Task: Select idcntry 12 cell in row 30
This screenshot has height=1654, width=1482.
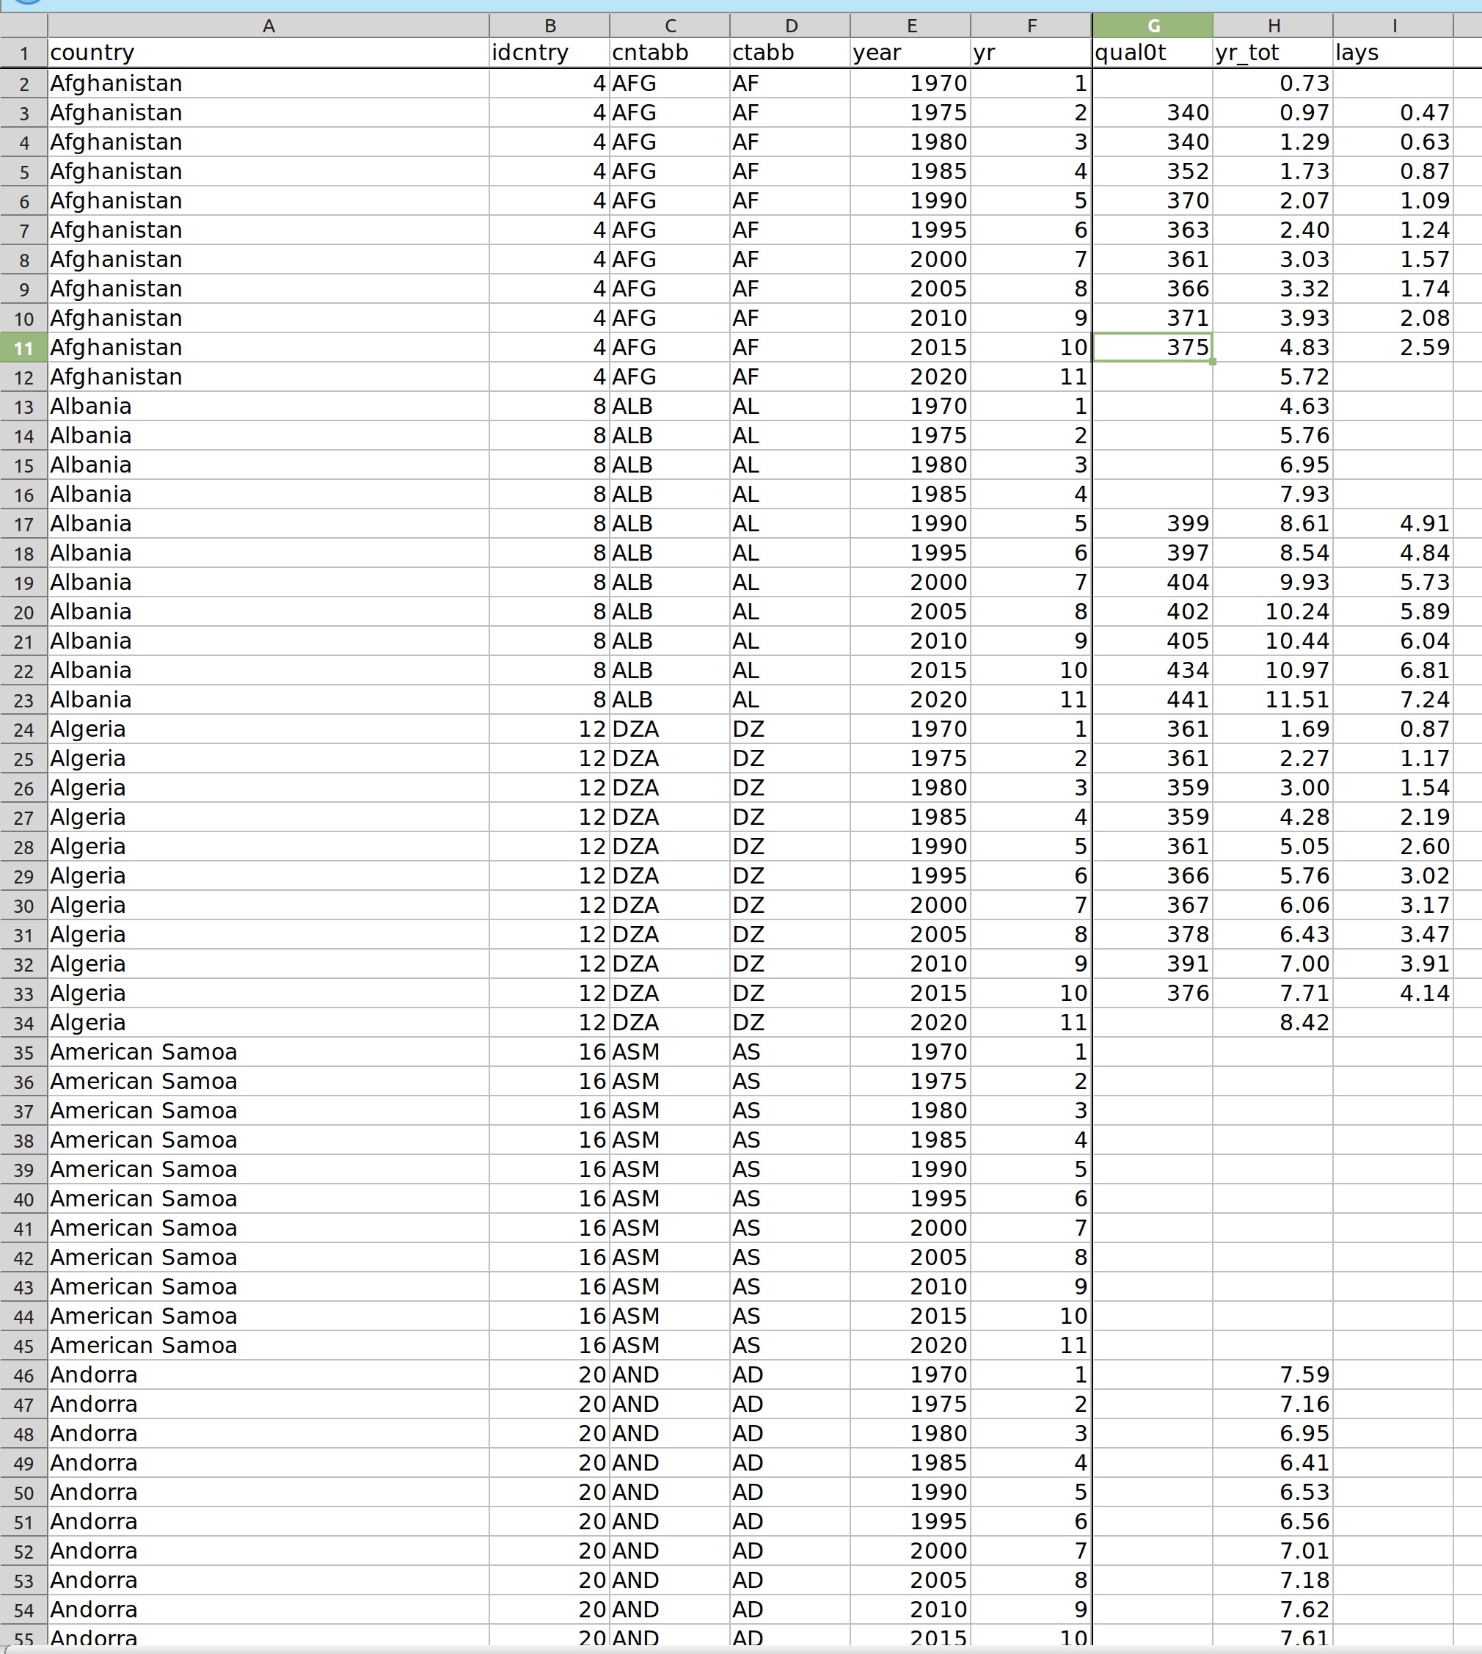Action: click(x=550, y=906)
